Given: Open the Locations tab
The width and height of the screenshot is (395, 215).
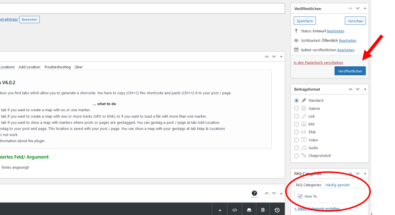Looking at the screenshot, I should point(7,67).
